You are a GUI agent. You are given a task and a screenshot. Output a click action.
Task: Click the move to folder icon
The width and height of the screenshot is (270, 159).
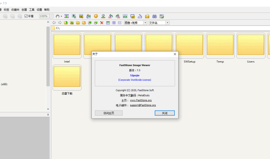click(x=96, y=23)
